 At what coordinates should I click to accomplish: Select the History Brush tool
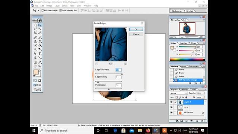pyautogui.click(x=40, y=41)
